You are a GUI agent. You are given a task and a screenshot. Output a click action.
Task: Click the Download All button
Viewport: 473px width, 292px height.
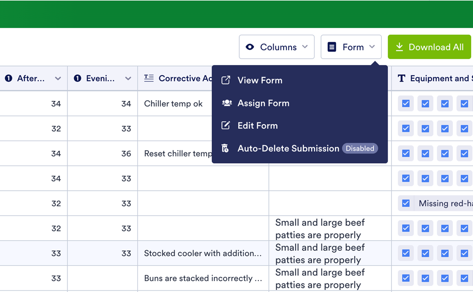430,47
